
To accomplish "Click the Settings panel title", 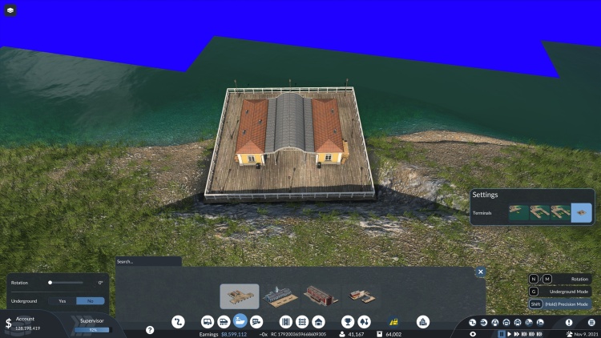I will pyautogui.click(x=485, y=195).
